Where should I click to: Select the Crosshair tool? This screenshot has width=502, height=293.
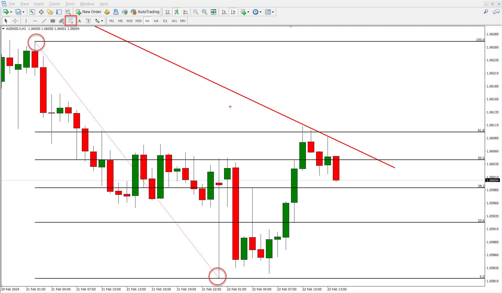pos(15,21)
